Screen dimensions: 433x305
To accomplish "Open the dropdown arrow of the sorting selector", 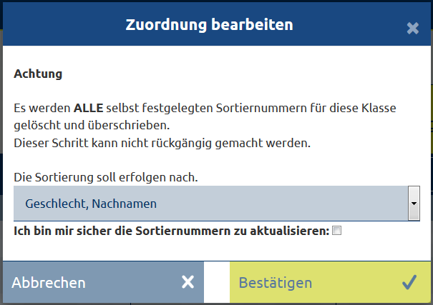I will point(414,204).
